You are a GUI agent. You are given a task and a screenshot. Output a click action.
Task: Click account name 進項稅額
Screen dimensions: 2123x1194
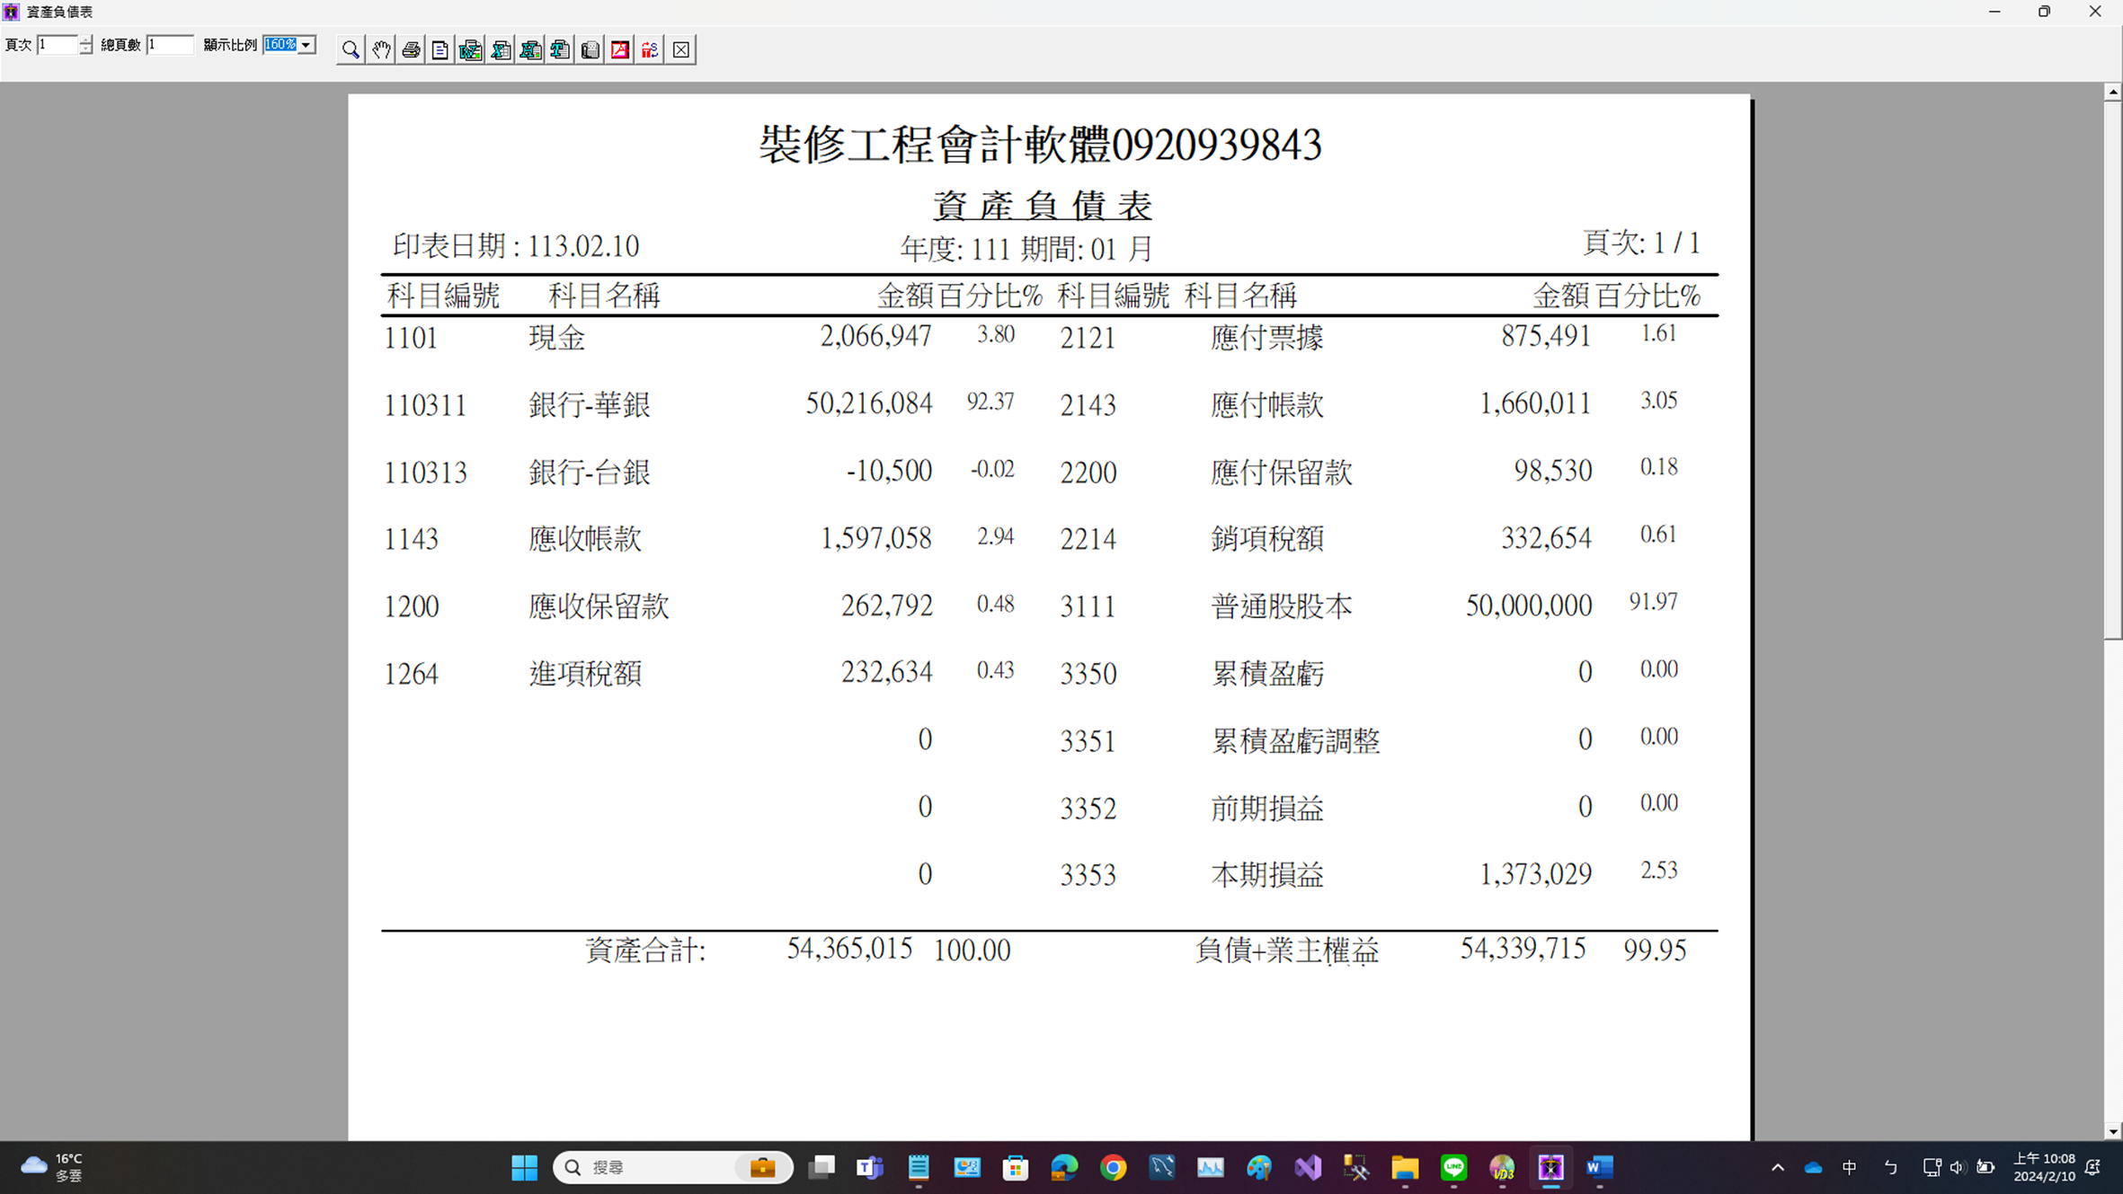pos(585,673)
